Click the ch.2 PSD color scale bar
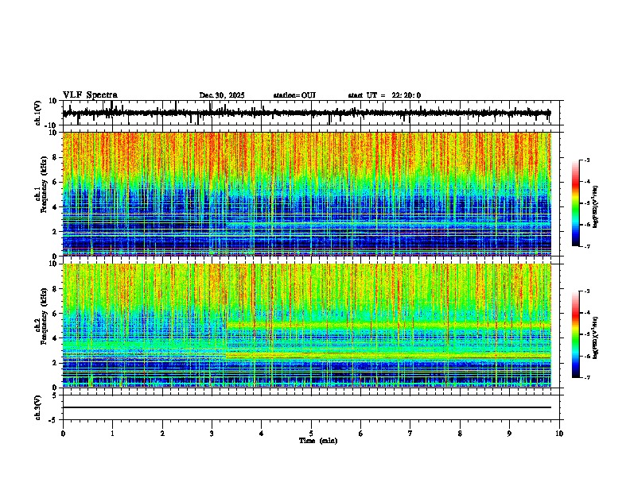Screen dimensions: 630x486 [576, 334]
